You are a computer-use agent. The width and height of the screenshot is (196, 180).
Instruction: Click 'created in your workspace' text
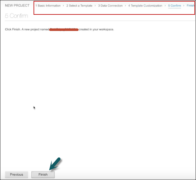point(96,29)
